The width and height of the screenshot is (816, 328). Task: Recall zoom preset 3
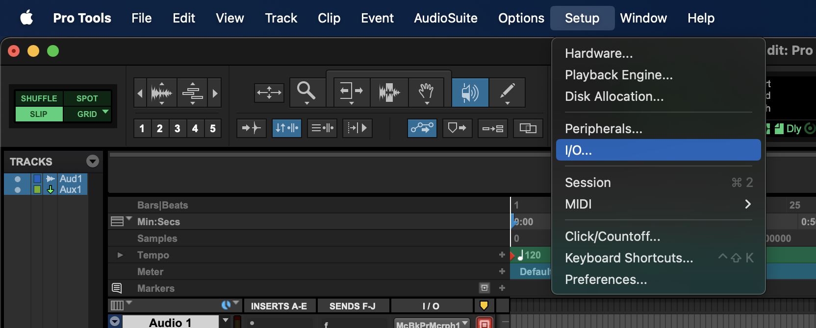click(x=177, y=128)
